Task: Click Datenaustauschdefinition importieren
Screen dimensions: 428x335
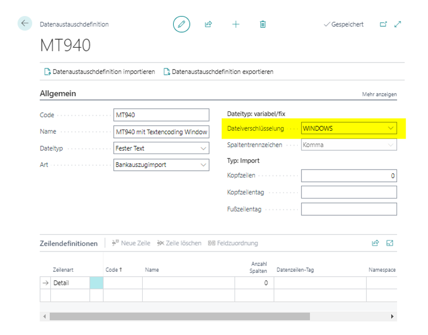Action: pyautogui.click(x=99, y=71)
